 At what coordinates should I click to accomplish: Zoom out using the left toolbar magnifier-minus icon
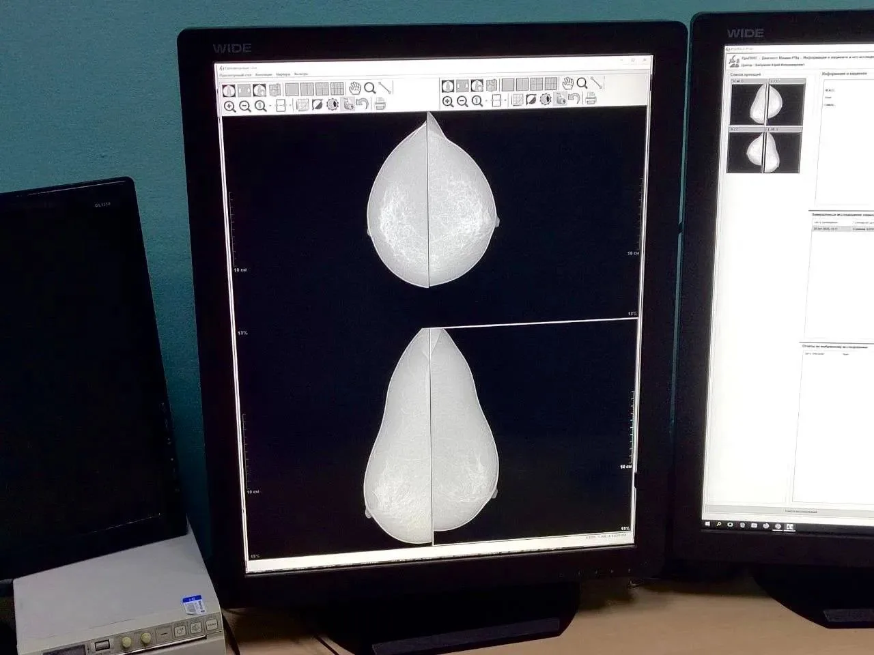pyautogui.click(x=245, y=106)
